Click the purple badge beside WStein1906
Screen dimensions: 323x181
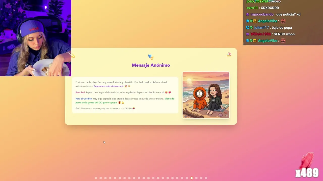click(x=248, y=34)
